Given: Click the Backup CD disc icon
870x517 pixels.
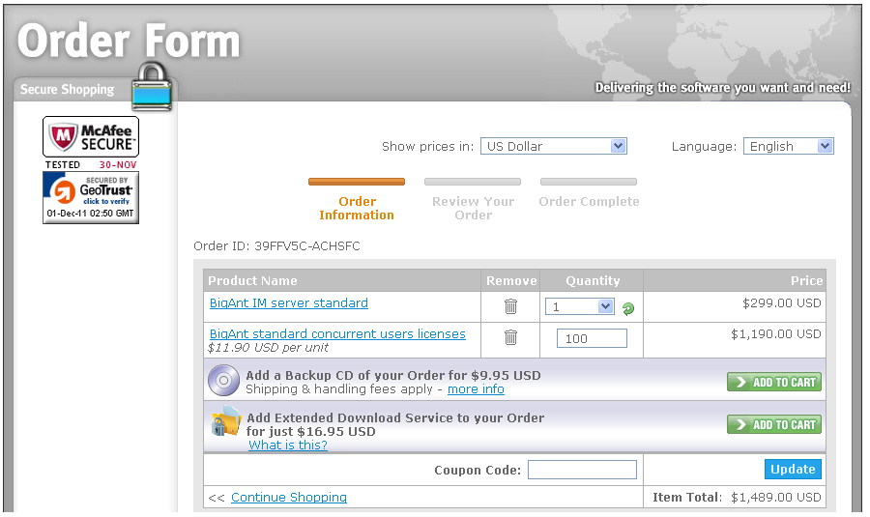Looking at the screenshot, I should 223,381.
